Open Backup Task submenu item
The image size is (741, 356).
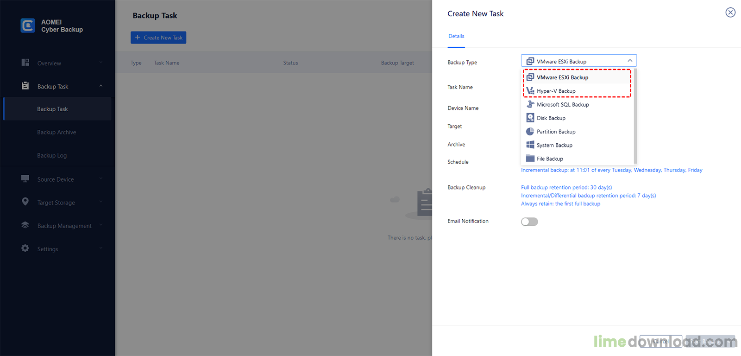coord(57,109)
